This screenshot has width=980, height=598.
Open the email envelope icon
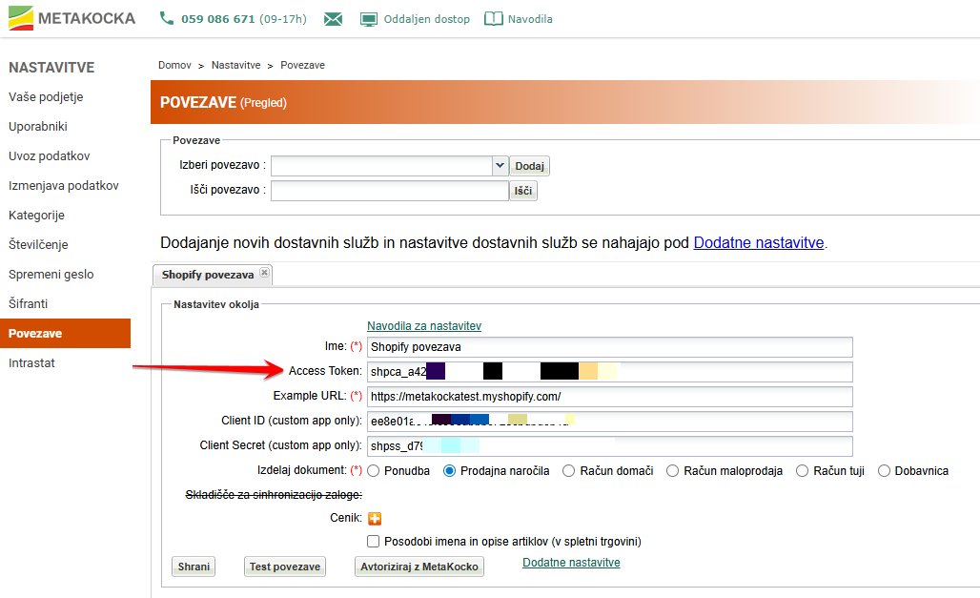333,19
